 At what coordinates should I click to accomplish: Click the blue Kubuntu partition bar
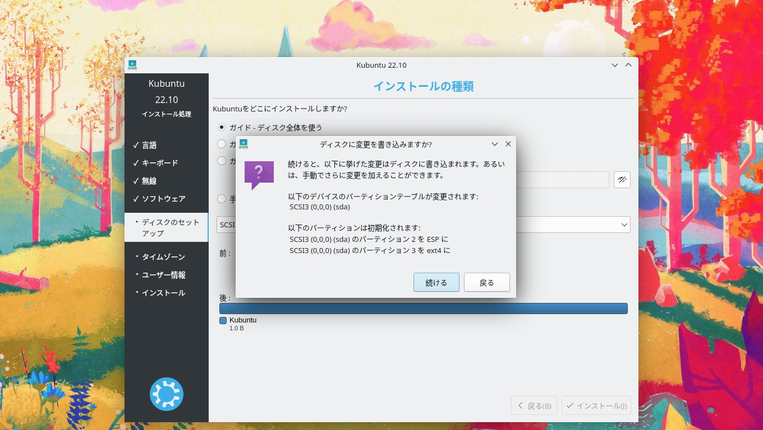pyautogui.click(x=424, y=309)
